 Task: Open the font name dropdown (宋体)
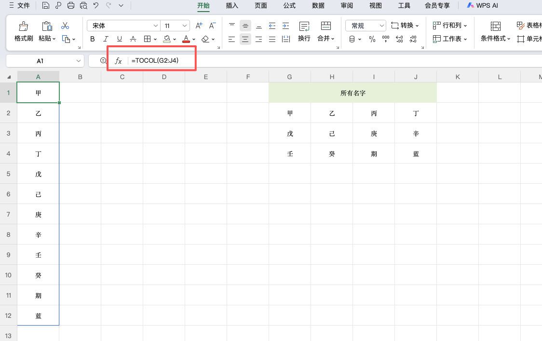[156, 26]
